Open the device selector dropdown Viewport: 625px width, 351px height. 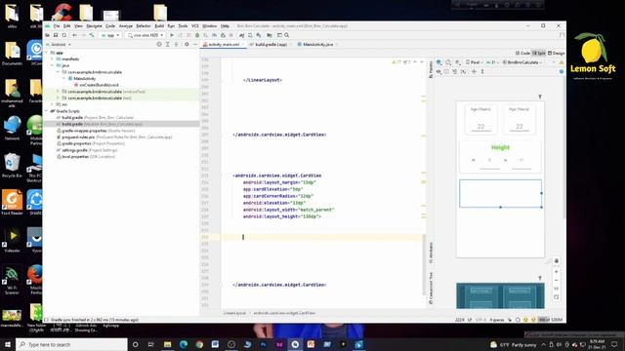click(x=146, y=35)
